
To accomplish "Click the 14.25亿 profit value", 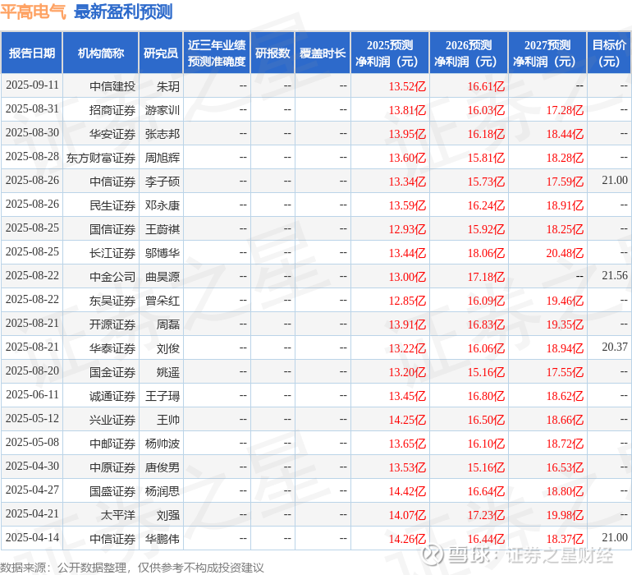I will pyautogui.click(x=407, y=420).
